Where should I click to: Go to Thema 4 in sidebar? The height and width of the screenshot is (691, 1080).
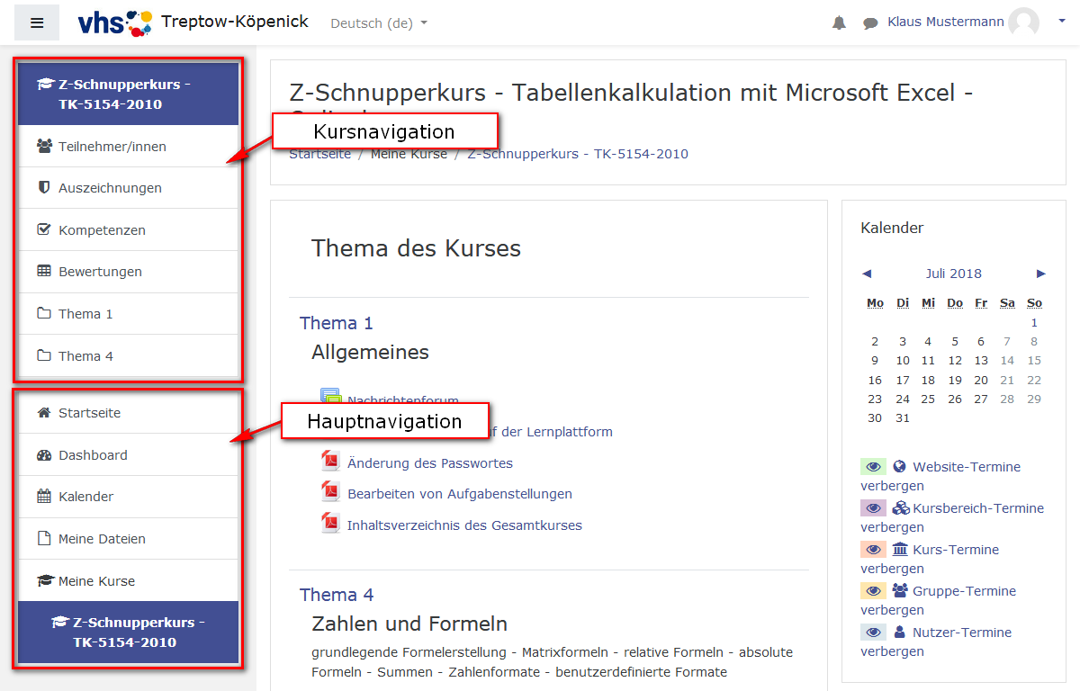point(128,355)
